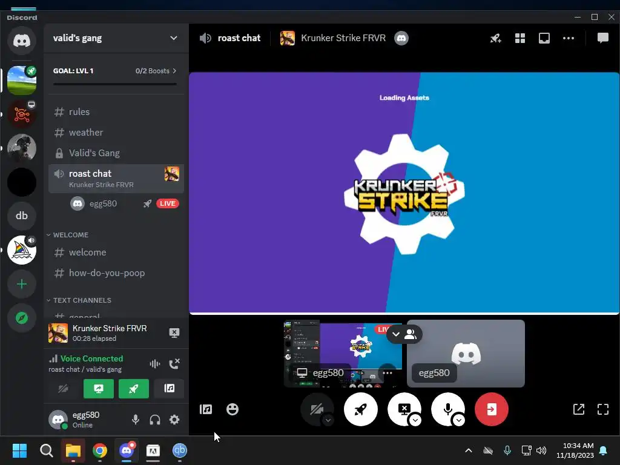Show hidden system tray icons

click(x=468, y=450)
